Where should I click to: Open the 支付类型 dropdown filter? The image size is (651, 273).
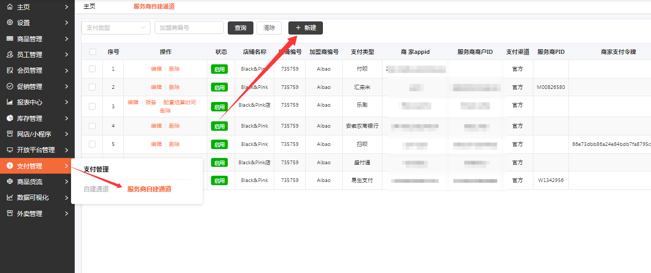(115, 28)
